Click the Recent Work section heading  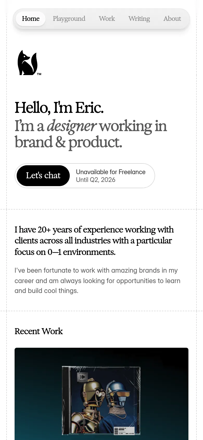[x=39, y=331]
